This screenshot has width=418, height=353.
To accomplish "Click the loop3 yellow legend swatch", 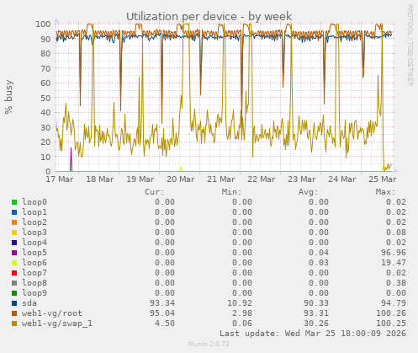I will click(14, 233).
